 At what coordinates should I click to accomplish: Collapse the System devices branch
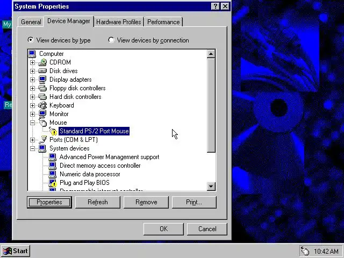pos(32,148)
